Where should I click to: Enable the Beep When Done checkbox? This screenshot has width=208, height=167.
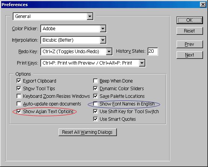[95, 81]
